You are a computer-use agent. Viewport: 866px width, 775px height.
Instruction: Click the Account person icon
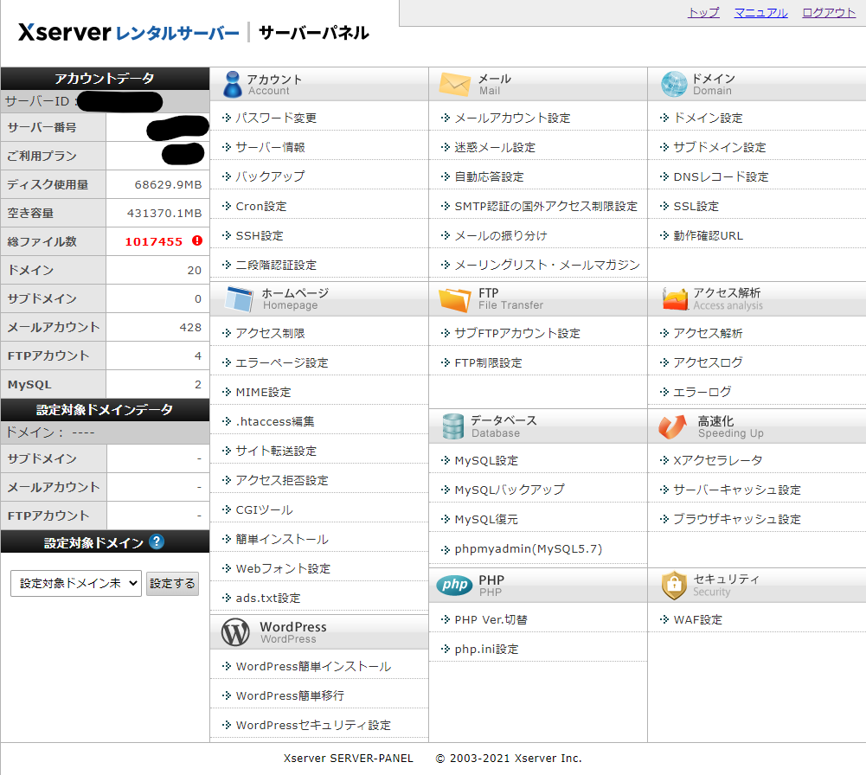point(232,83)
